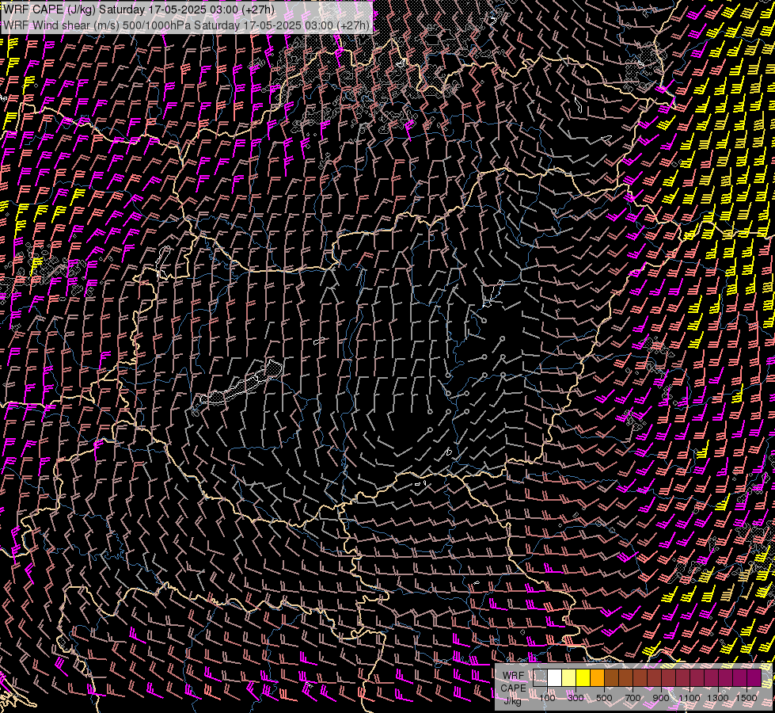Click the J/kg unit label in legend

[x=512, y=701]
